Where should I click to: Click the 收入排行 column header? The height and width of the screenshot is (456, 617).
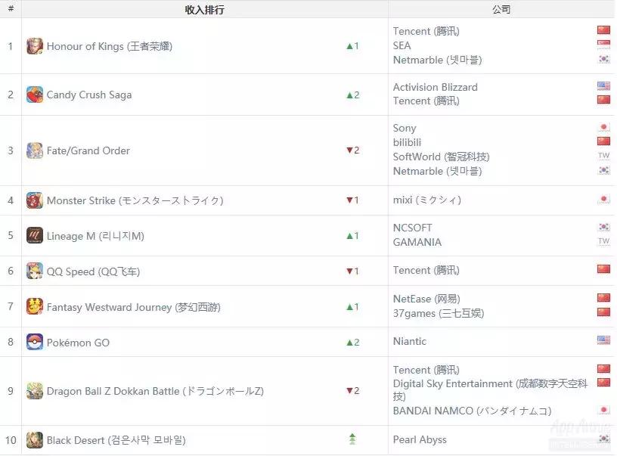(x=204, y=9)
